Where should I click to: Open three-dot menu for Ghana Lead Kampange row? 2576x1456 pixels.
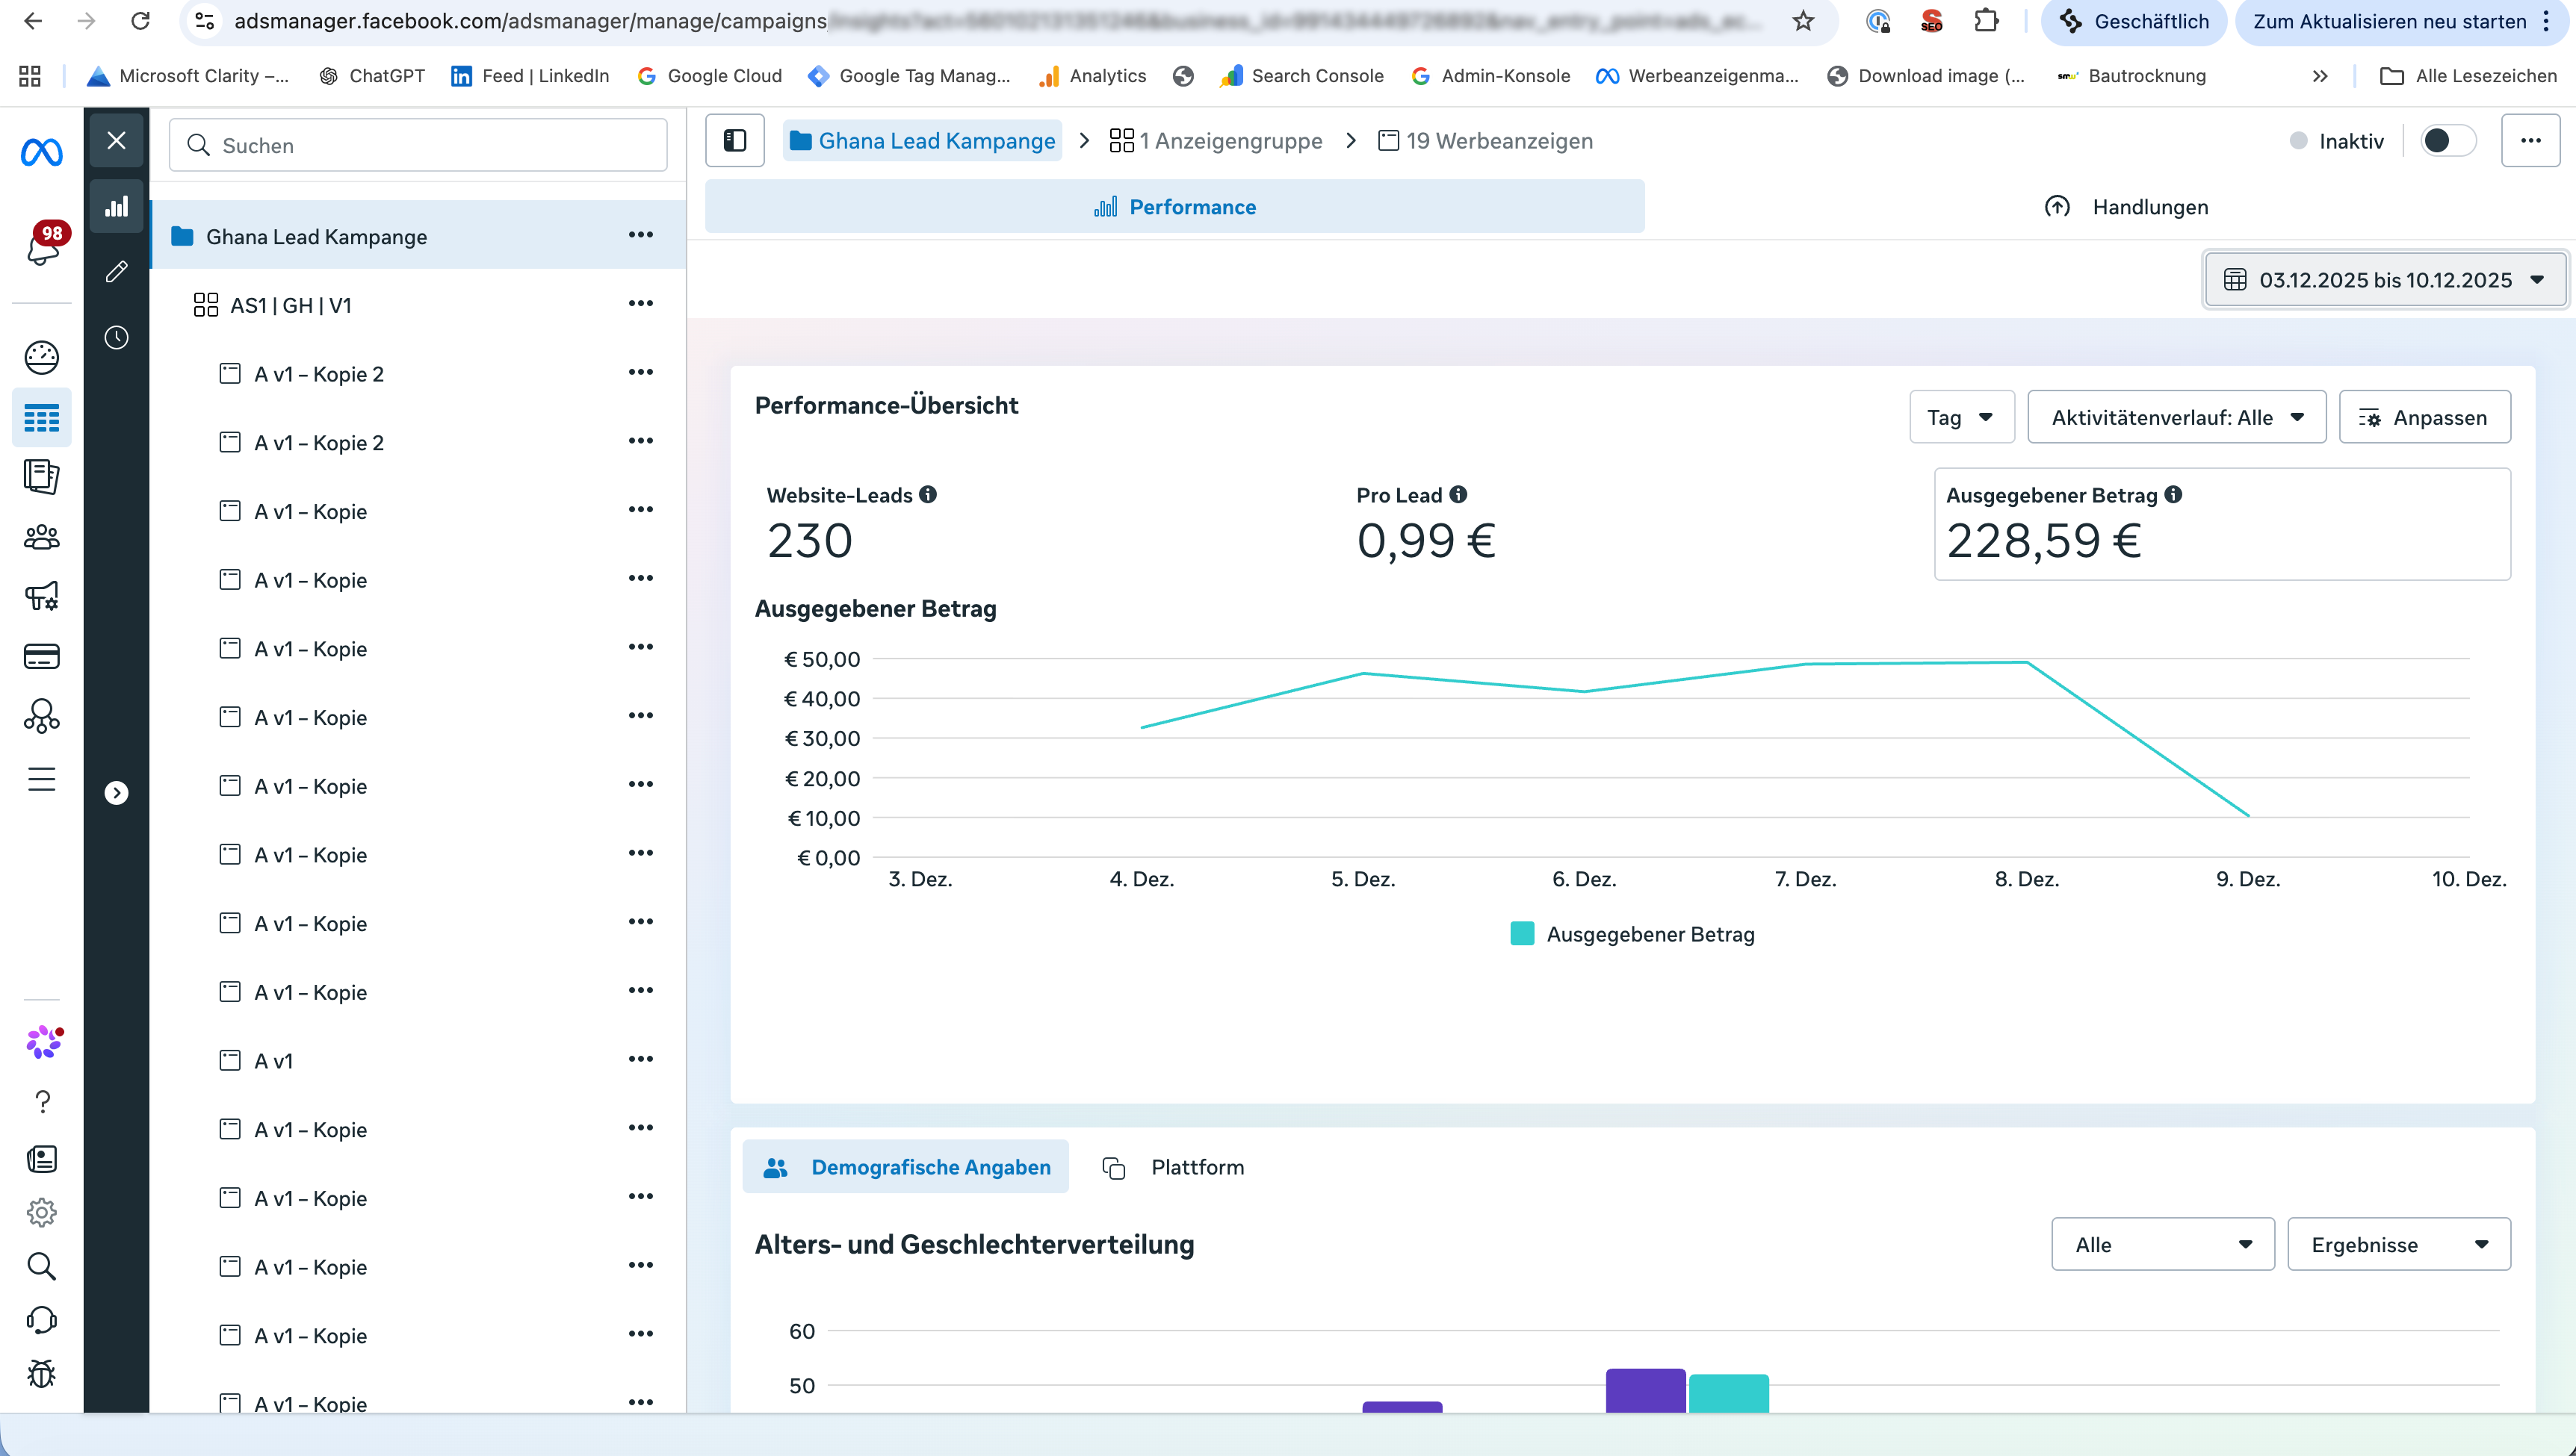coord(640,235)
